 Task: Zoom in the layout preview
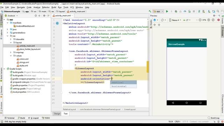click(x=209, y=20)
